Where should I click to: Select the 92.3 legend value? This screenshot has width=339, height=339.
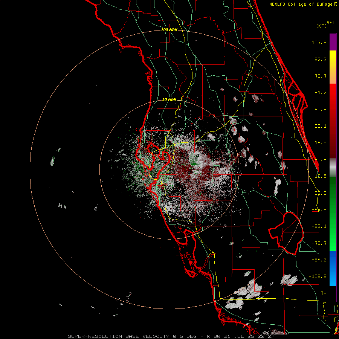(321, 59)
